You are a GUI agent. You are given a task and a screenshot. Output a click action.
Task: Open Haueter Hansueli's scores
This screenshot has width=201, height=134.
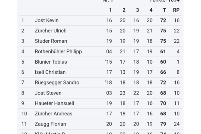pyautogui.click(x=100, y=103)
